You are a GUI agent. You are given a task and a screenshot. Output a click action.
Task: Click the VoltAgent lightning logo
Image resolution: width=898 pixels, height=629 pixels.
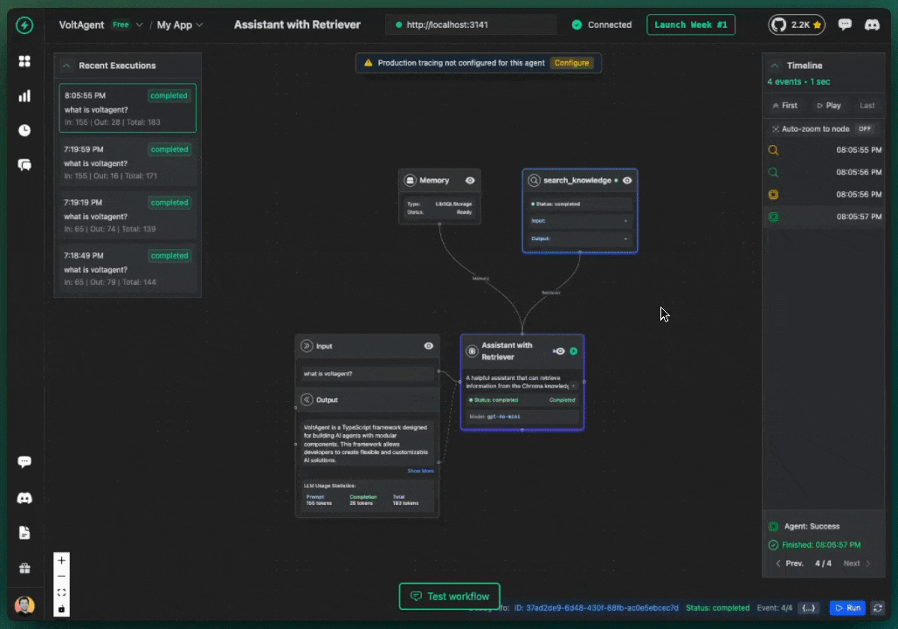coord(24,25)
